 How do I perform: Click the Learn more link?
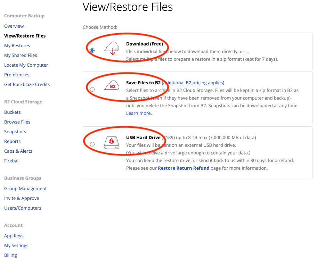pos(139,113)
